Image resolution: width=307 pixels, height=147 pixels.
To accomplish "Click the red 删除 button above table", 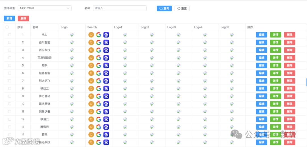I will [x=23, y=18].
